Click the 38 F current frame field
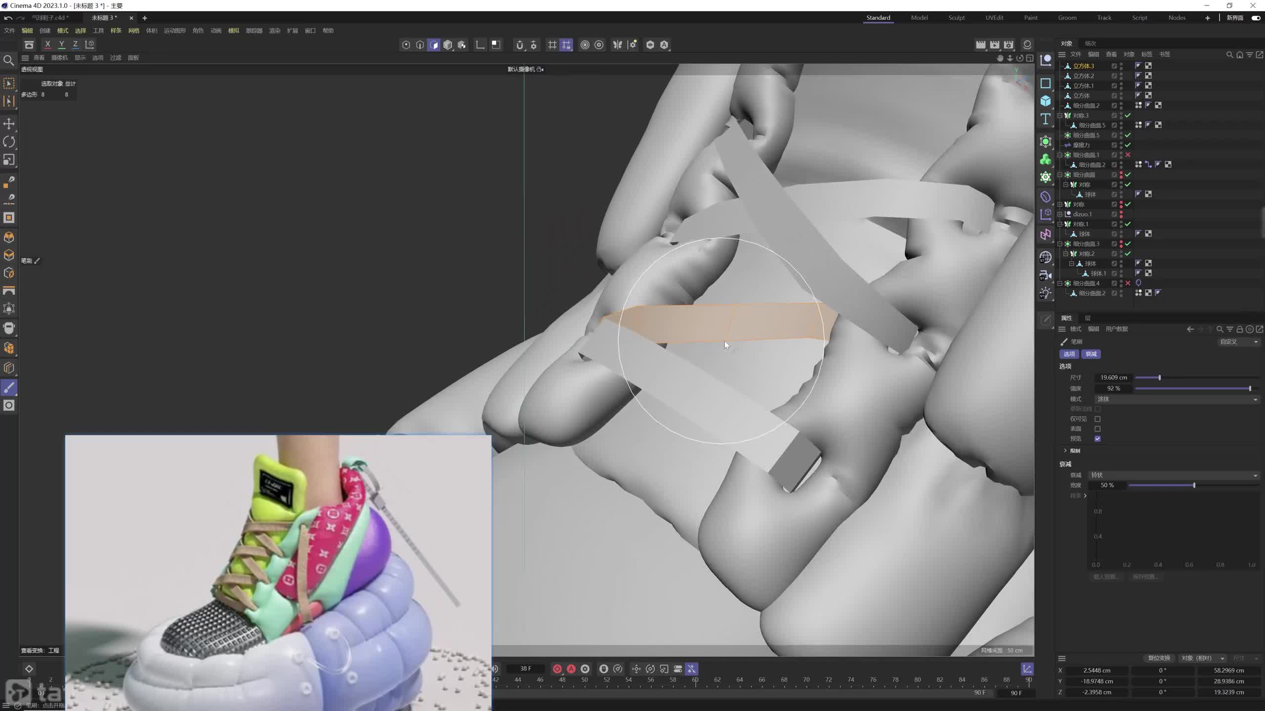The width and height of the screenshot is (1265, 711). click(x=526, y=669)
